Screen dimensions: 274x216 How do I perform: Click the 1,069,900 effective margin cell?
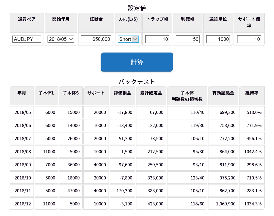[x=223, y=204]
